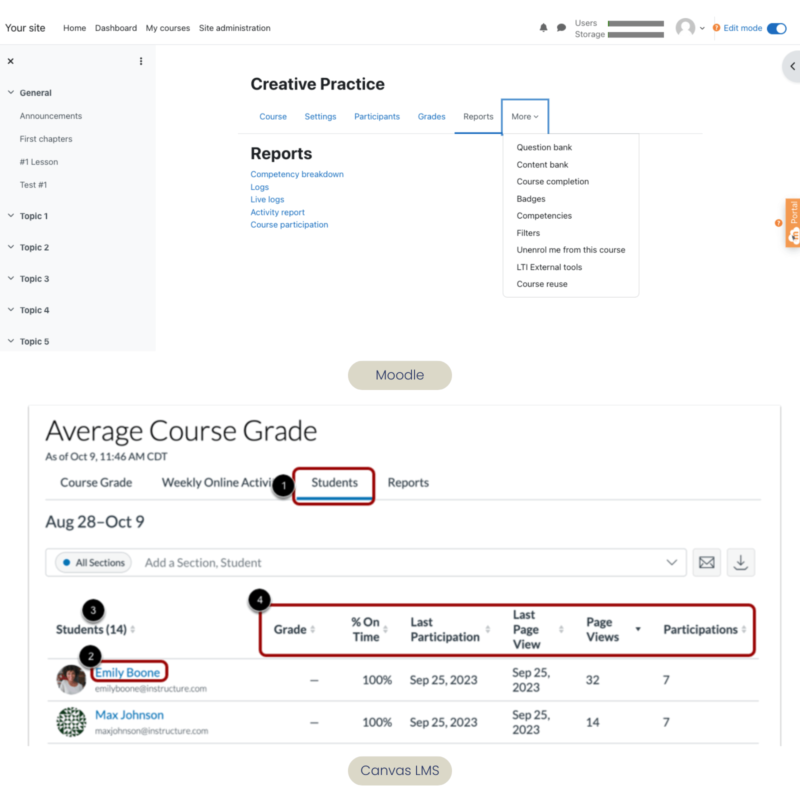
Task: Open Test #1 in course index
Action: [33, 185]
